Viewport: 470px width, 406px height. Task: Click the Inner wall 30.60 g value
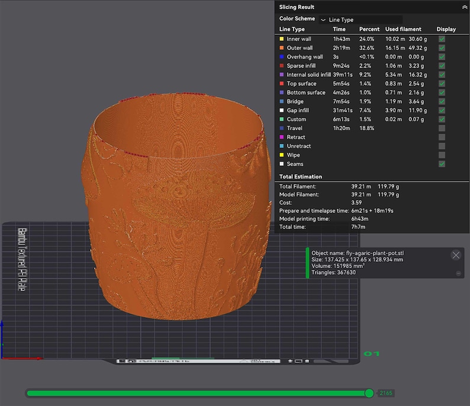click(418, 39)
